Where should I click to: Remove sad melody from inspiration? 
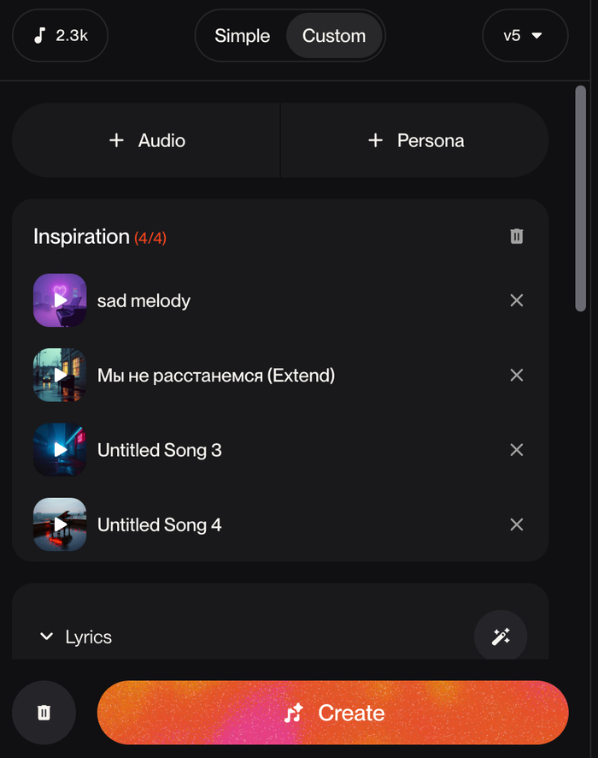(516, 300)
